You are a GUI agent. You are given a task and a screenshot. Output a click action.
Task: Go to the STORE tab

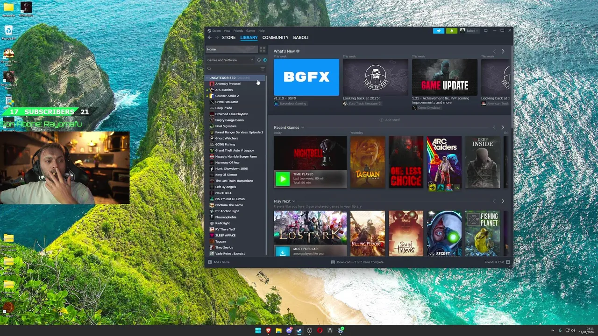pyautogui.click(x=229, y=37)
